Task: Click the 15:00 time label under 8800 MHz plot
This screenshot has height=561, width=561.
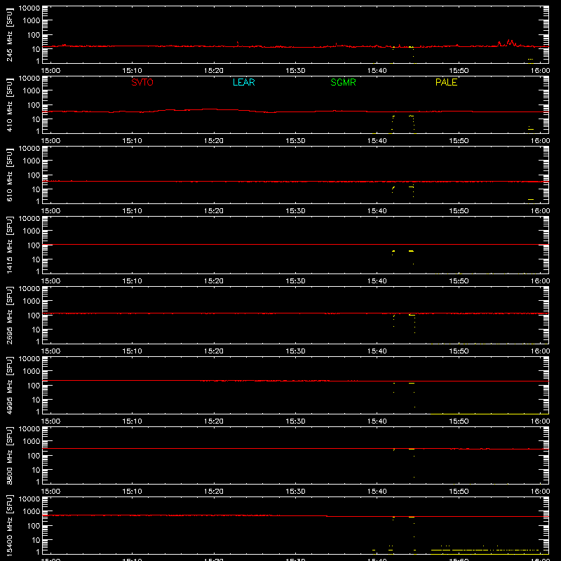Action: [50, 492]
